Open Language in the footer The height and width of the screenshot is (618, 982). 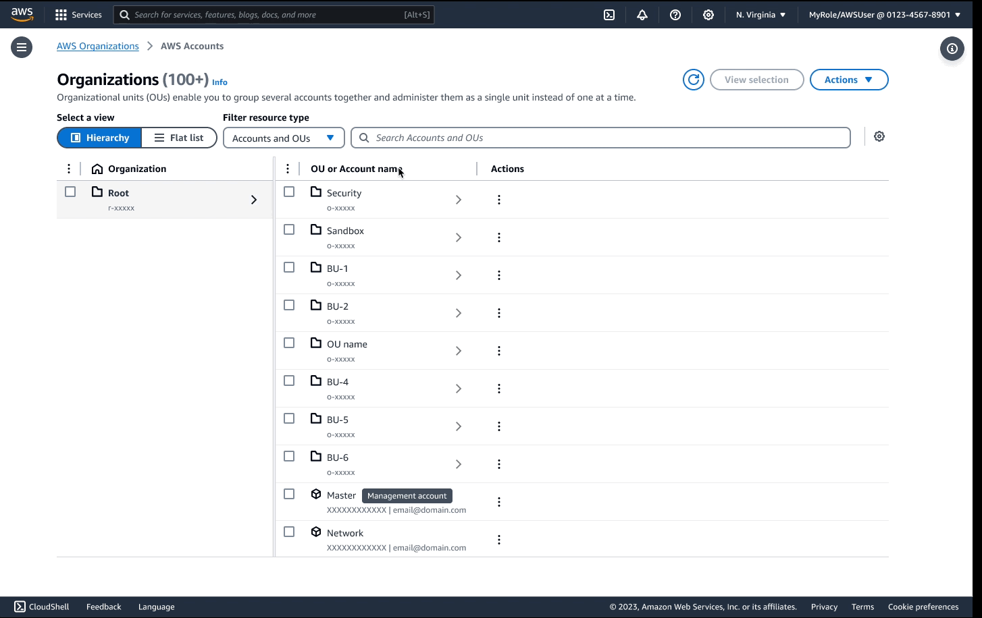click(157, 607)
